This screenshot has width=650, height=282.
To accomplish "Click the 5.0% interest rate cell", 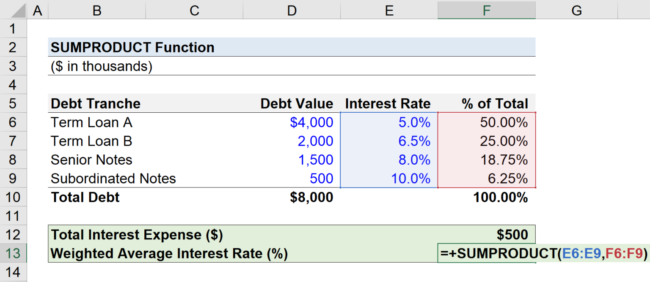I will [x=388, y=122].
